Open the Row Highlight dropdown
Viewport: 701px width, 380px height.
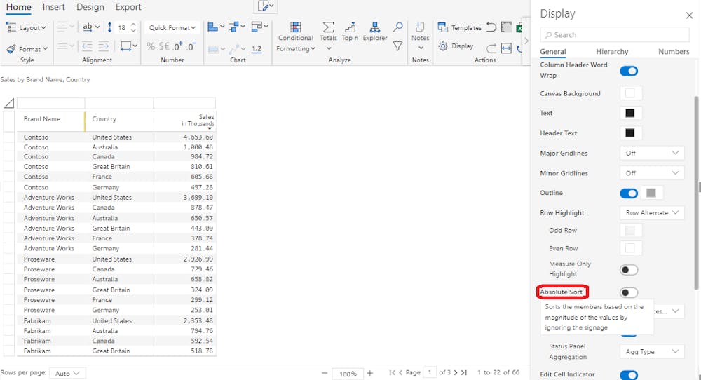point(652,213)
